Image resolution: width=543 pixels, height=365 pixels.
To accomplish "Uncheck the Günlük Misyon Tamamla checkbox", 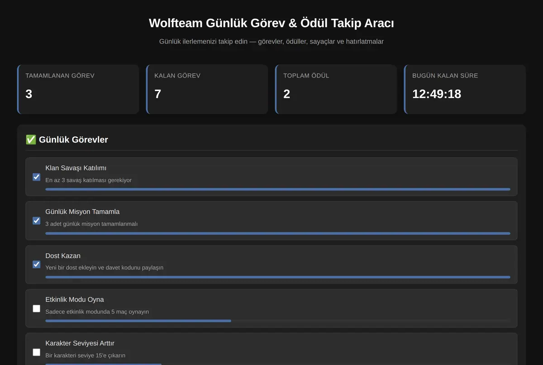I will coord(37,221).
